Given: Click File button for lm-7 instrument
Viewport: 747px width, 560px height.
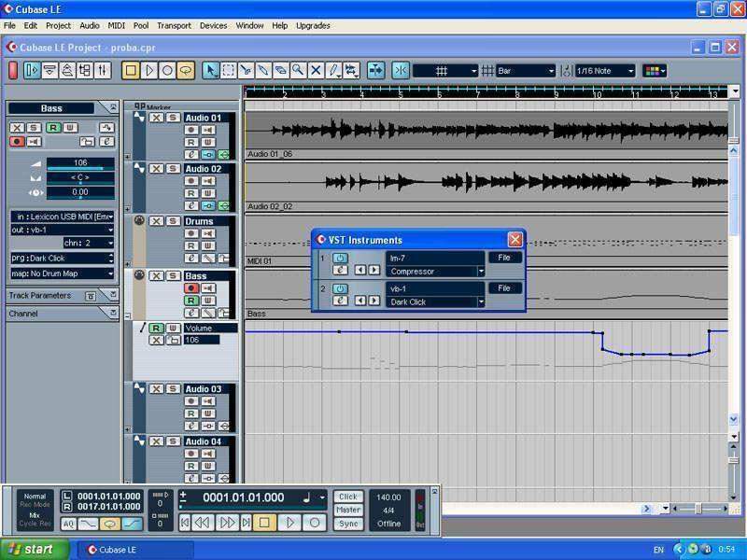Looking at the screenshot, I should pyautogui.click(x=504, y=258).
